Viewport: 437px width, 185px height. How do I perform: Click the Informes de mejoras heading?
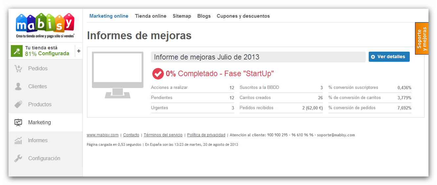click(139, 36)
